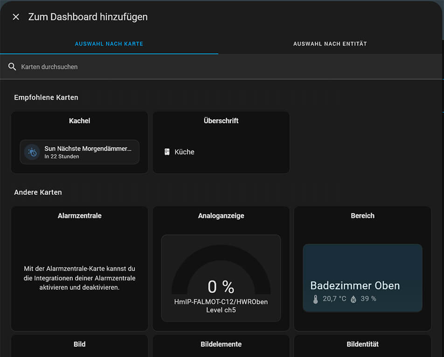Pick the Bildentität card
Image resolution: width=444 pixels, height=357 pixels.
(362, 344)
